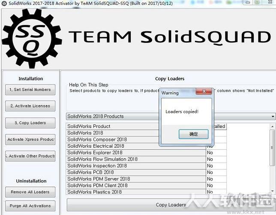
Task: Click the No cell for SolidWorks PCB 2018
Action: click(x=216, y=172)
